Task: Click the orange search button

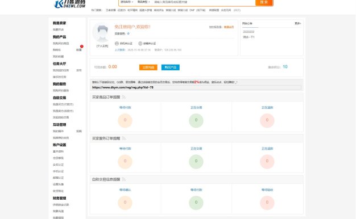Action: 264,2
